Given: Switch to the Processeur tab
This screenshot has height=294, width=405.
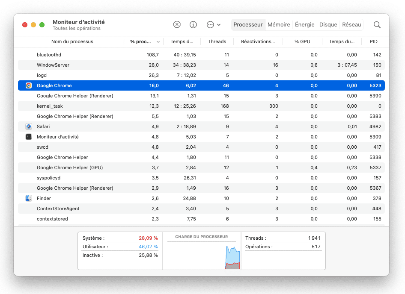Looking at the screenshot, I should pos(248,25).
